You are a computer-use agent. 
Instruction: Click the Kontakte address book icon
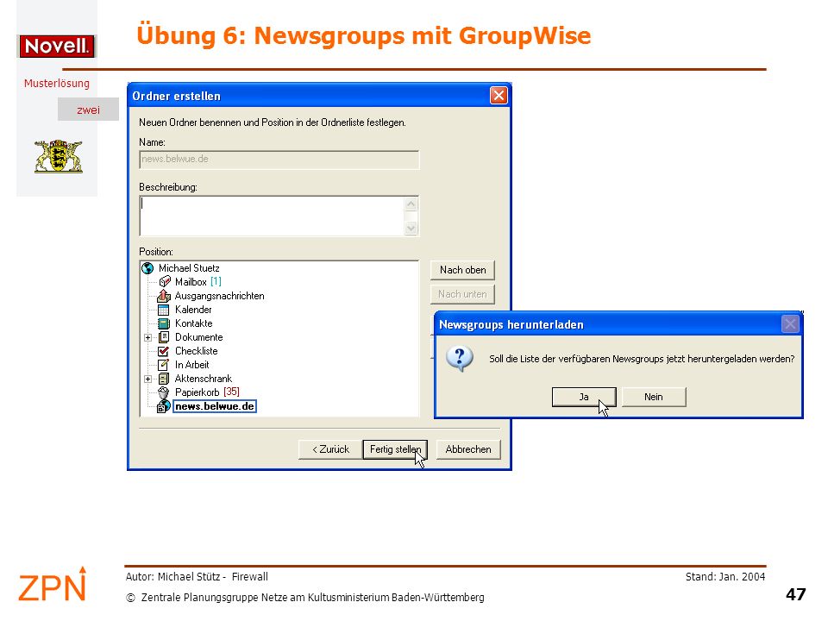pos(164,323)
